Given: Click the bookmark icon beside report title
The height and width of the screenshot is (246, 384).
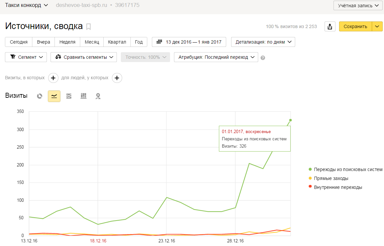Looking at the screenshot, I should tap(88, 26).
